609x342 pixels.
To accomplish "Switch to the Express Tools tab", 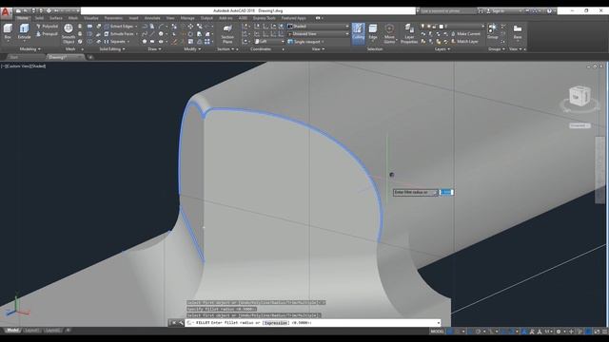I will click(265, 18).
